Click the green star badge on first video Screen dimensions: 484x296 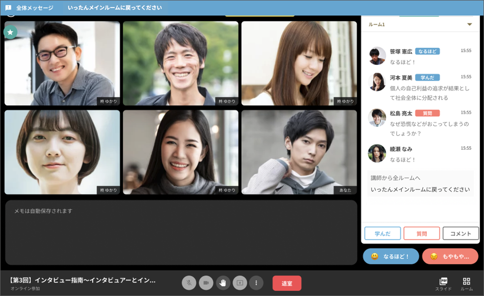10,32
